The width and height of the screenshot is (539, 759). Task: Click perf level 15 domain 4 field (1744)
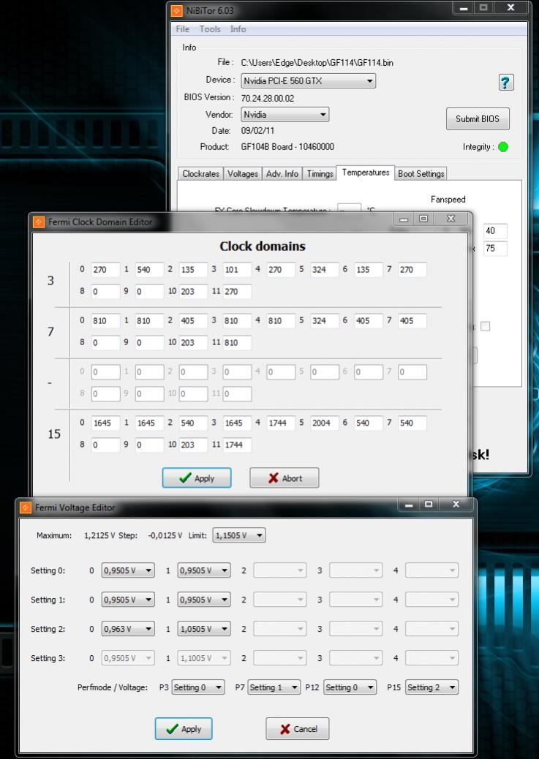281,423
